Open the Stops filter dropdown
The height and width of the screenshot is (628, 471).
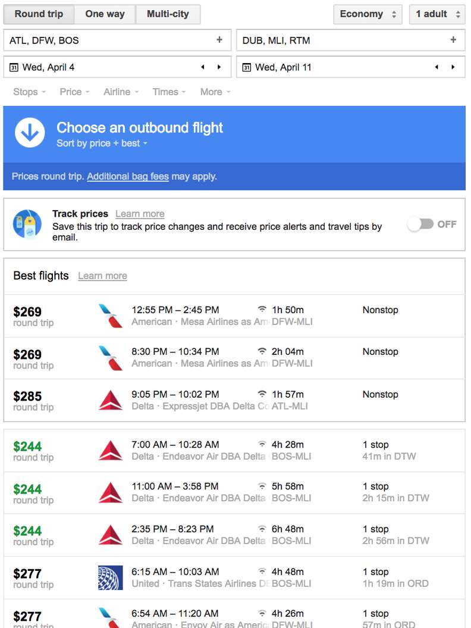pos(27,92)
